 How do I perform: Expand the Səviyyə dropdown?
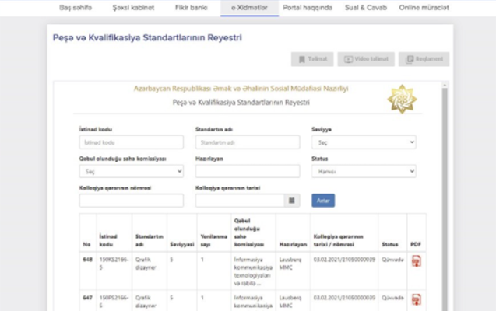coord(363,142)
